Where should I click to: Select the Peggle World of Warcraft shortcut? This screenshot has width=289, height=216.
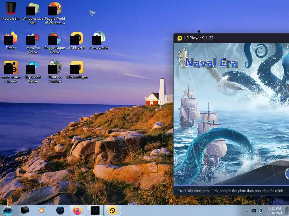[55, 13]
